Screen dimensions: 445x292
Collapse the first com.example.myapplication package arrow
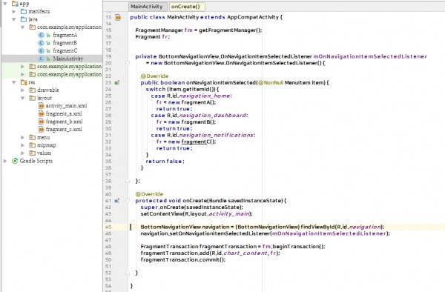(22, 27)
